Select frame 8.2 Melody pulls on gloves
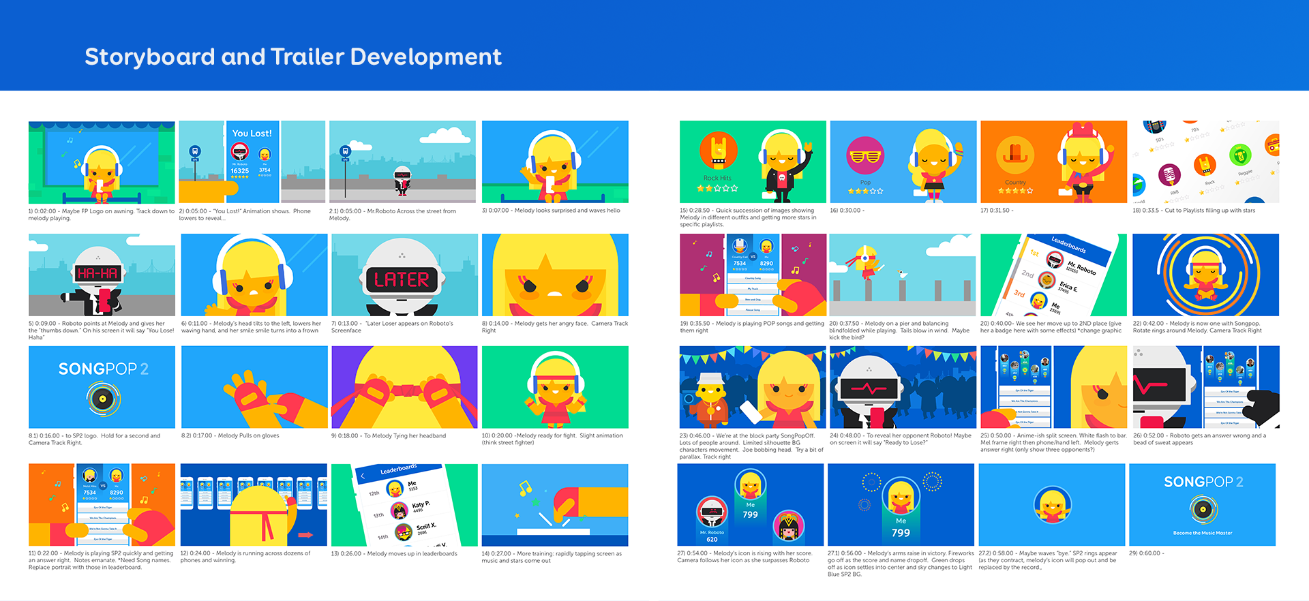The width and height of the screenshot is (1309, 601). [x=254, y=387]
